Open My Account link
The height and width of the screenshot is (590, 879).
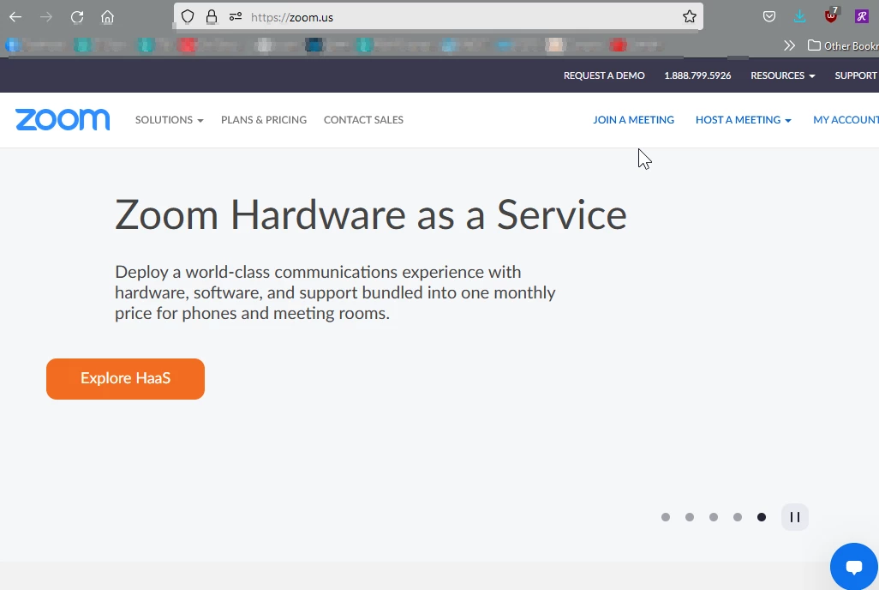(846, 119)
